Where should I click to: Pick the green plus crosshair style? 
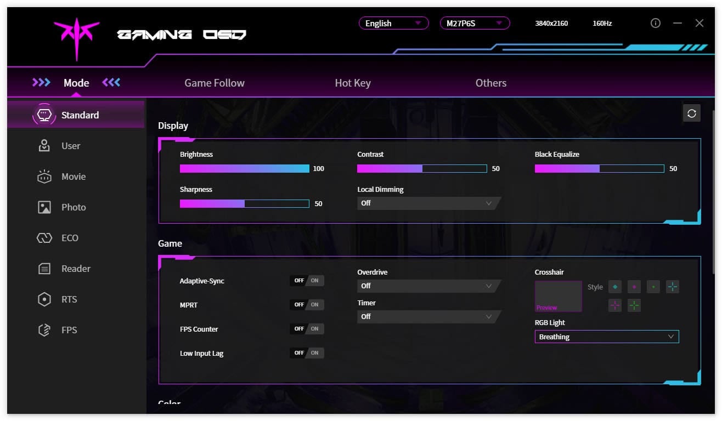[x=634, y=306]
